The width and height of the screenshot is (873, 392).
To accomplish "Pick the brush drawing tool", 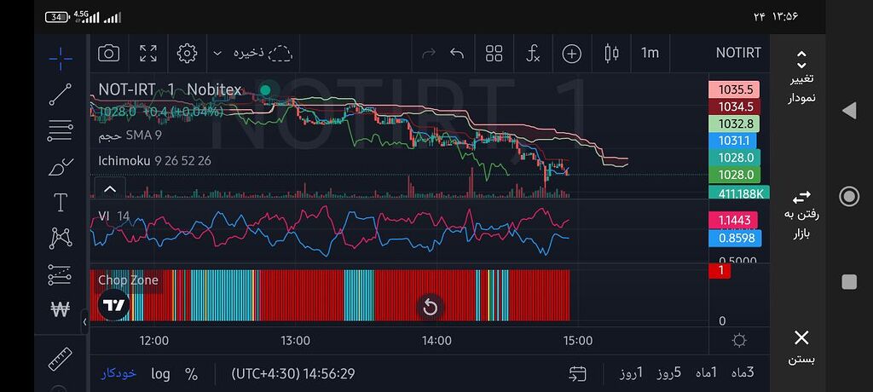I will 60,167.
